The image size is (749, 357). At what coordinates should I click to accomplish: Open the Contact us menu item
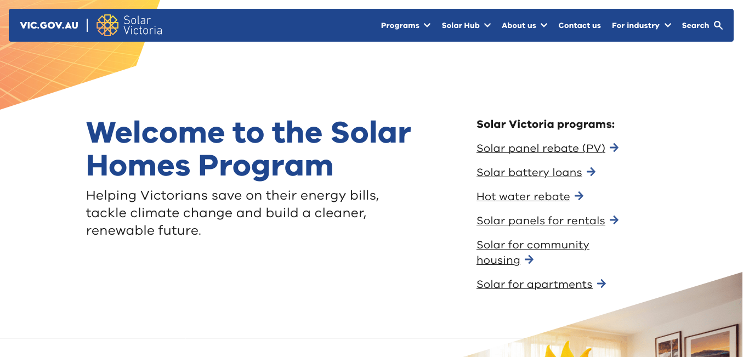pos(580,25)
